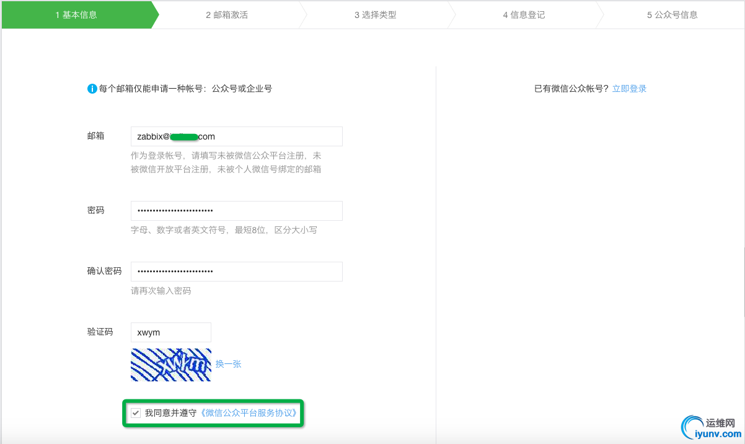The width and height of the screenshot is (745, 444).
Task: Tick the 我同意并遵守 agreement checkbox
Action: tap(136, 412)
